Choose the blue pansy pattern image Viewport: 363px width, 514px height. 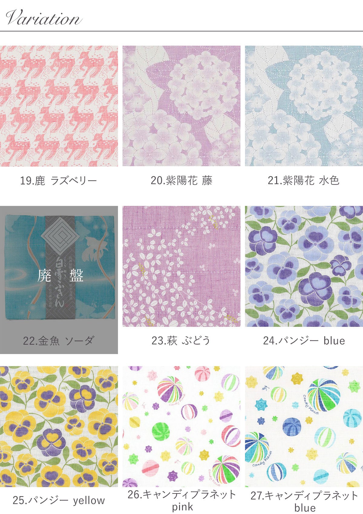(x=304, y=266)
